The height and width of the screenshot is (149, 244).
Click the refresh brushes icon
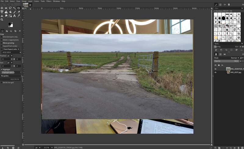236,50
